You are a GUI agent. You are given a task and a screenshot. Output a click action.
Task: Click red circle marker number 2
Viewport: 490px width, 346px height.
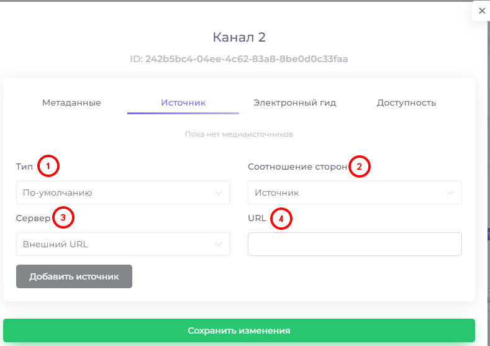pyautogui.click(x=360, y=166)
